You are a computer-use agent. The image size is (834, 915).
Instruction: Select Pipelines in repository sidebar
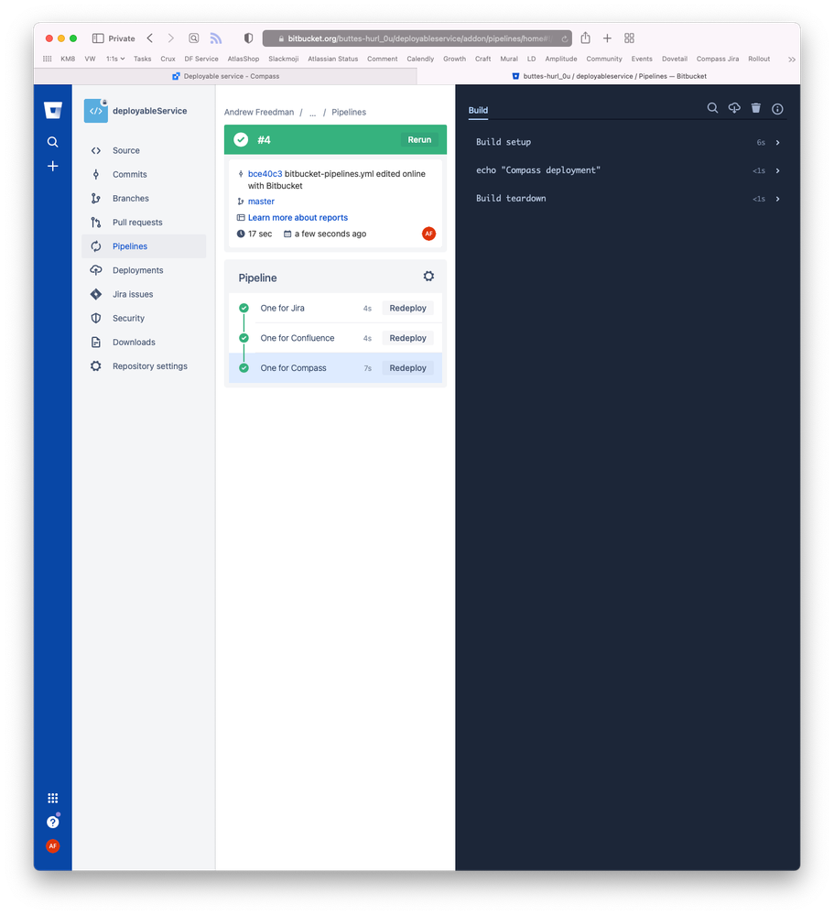point(144,246)
